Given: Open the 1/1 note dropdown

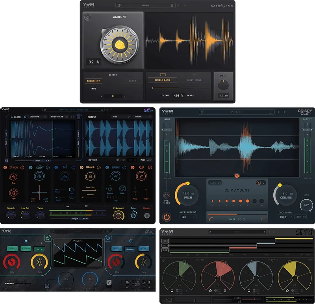Looking at the screenshot, I should click(143, 117).
